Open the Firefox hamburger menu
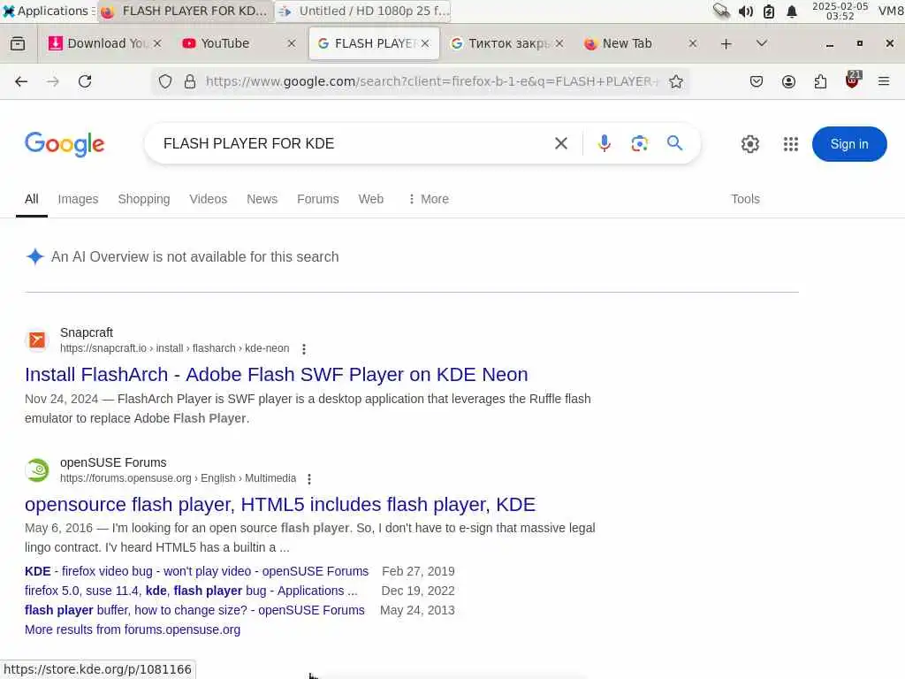This screenshot has width=905, height=679. [884, 81]
